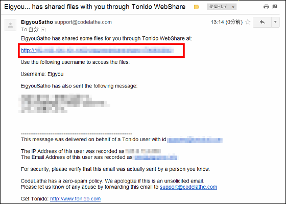Screen dimensions: 286x204
Task: Click the blurred recorded email address link
Action: tap(155, 157)
